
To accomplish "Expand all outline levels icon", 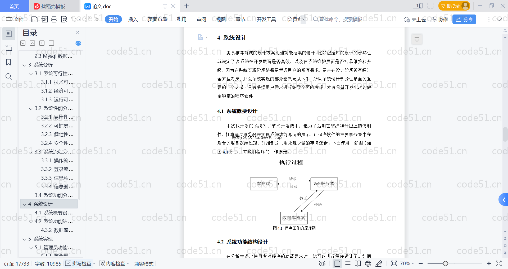I will tap(23, 43).
